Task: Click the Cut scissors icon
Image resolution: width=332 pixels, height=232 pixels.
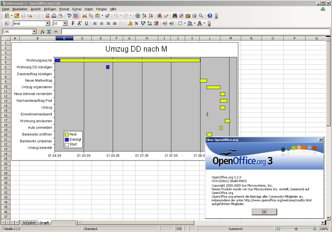Action: [x=84, y=16]
